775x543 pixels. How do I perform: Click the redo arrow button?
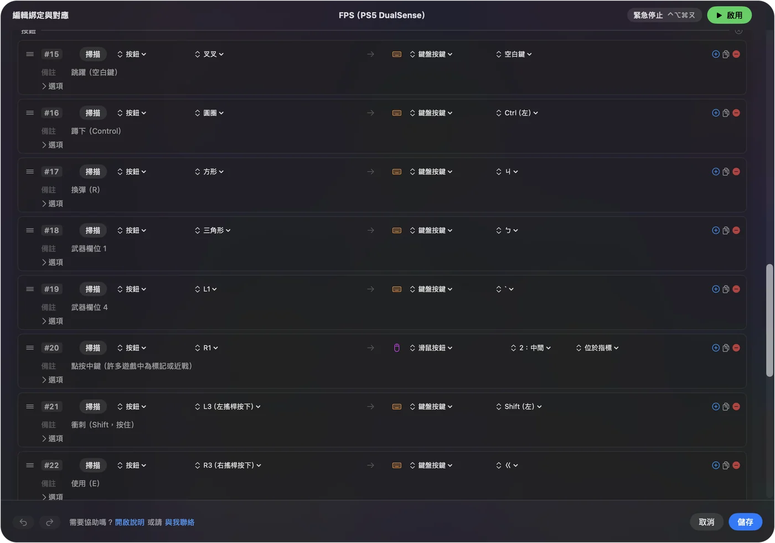tap(49, 522)
